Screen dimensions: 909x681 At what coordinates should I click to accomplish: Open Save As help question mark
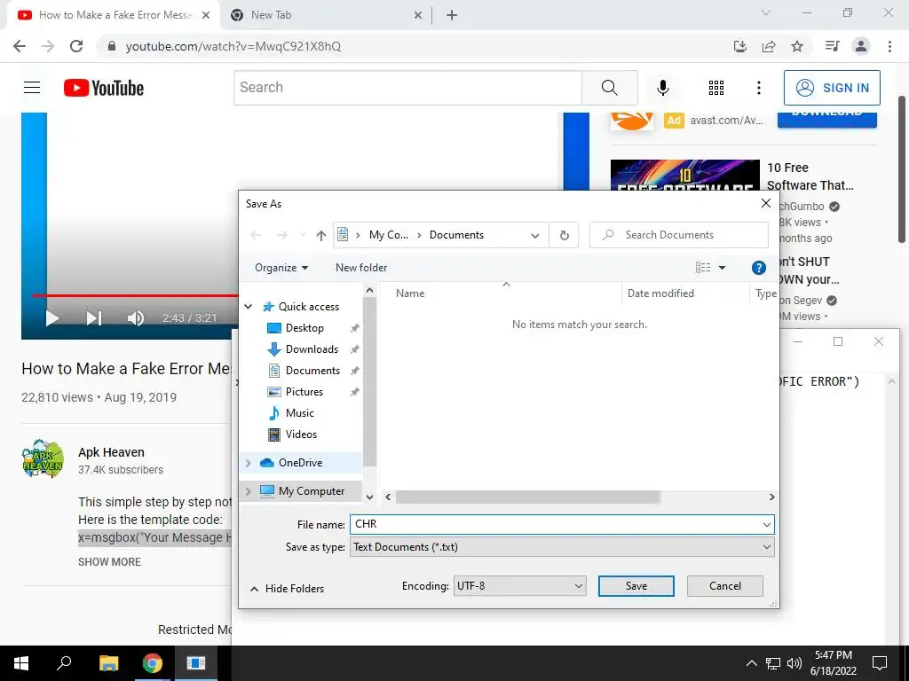pos(758,268)
